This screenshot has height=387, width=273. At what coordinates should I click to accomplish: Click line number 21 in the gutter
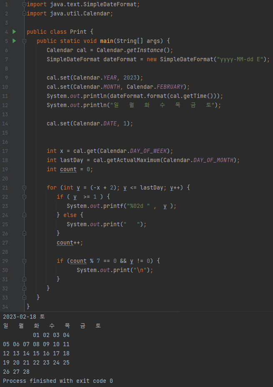click(x=5, y=188)
